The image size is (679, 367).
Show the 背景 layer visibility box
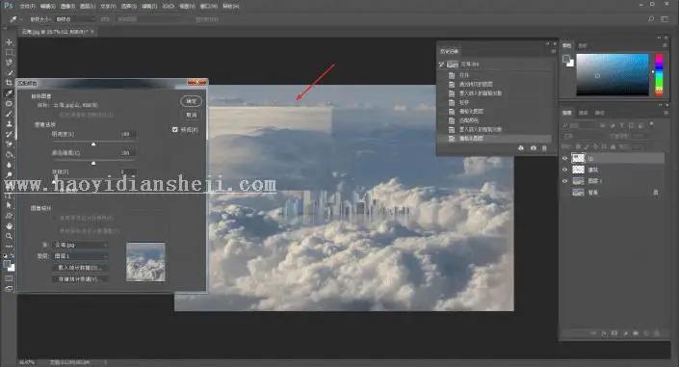564,192
